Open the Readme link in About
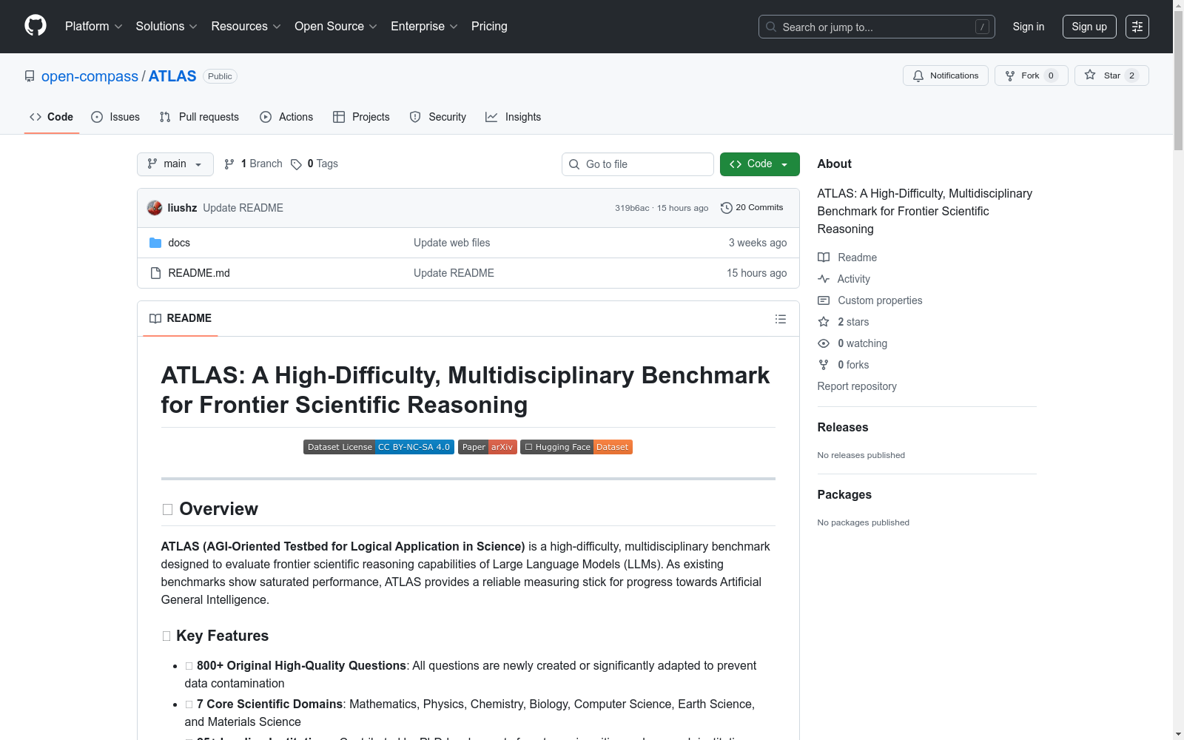Viewport: 1184px width, 740px height. click(847, 258)
